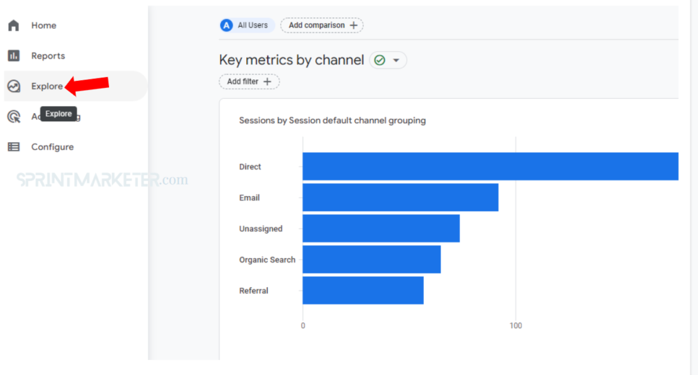
Task: Click the Home house icon
Action: (x=14, y=26)
